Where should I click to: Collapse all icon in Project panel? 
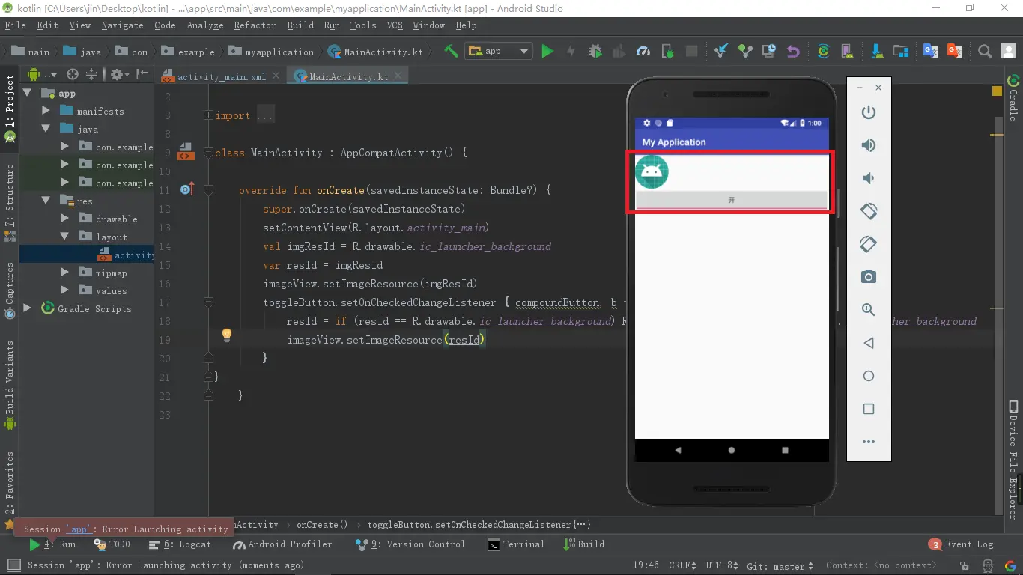coord(91,74)
